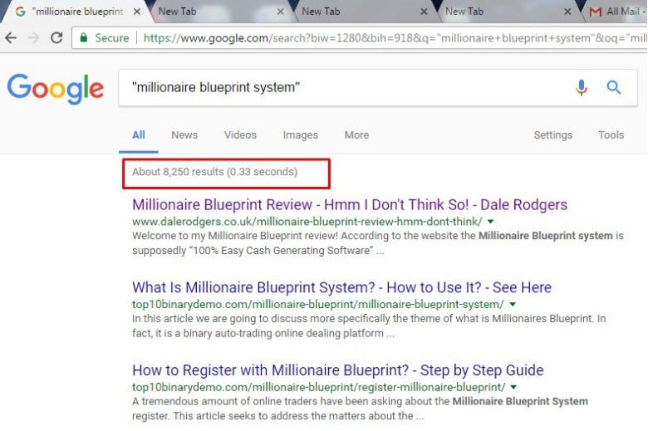Click the Gmail icon on All Mail tab
The image size is (648, 431).
(x=595, y=12)
